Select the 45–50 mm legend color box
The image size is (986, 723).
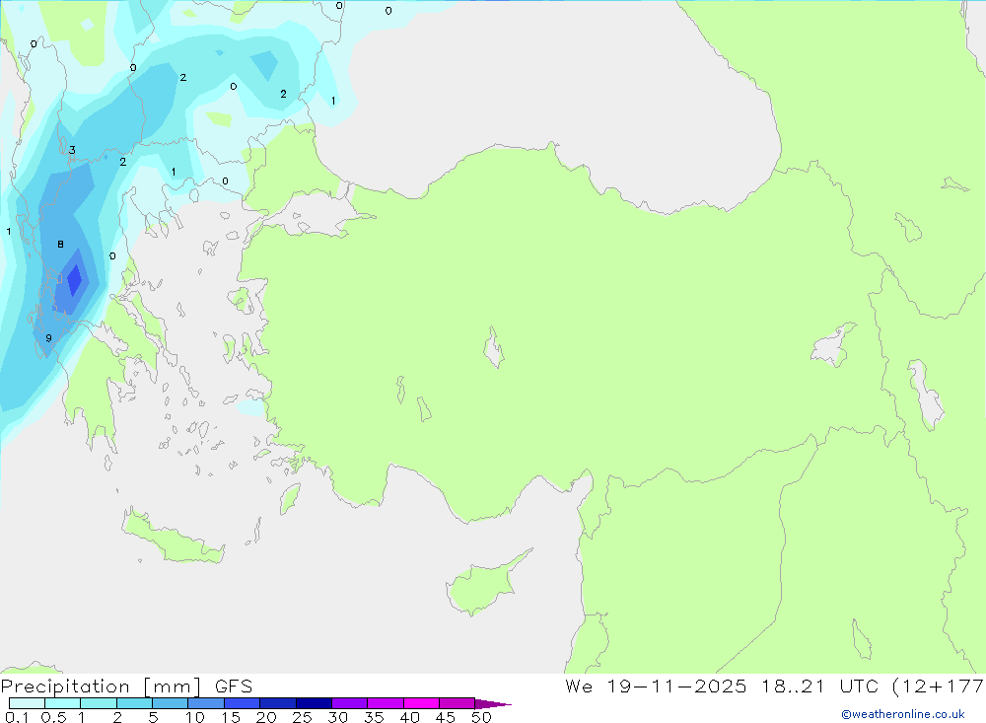(x=457, y=703)
